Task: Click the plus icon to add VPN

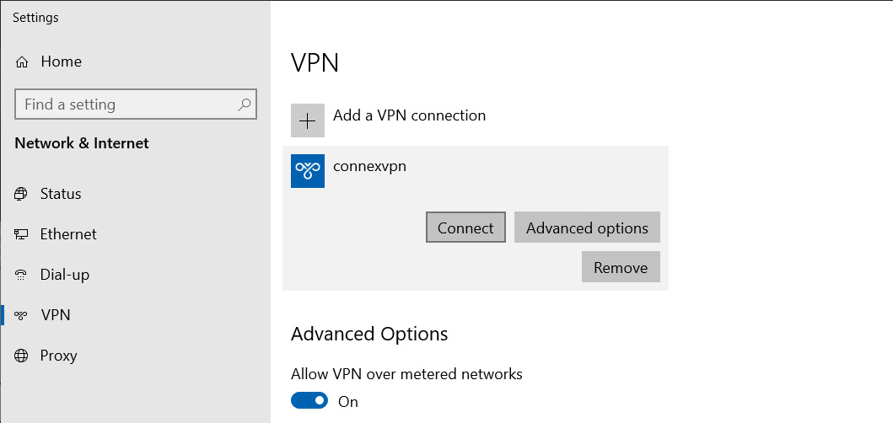Action: tap(308, 120)
